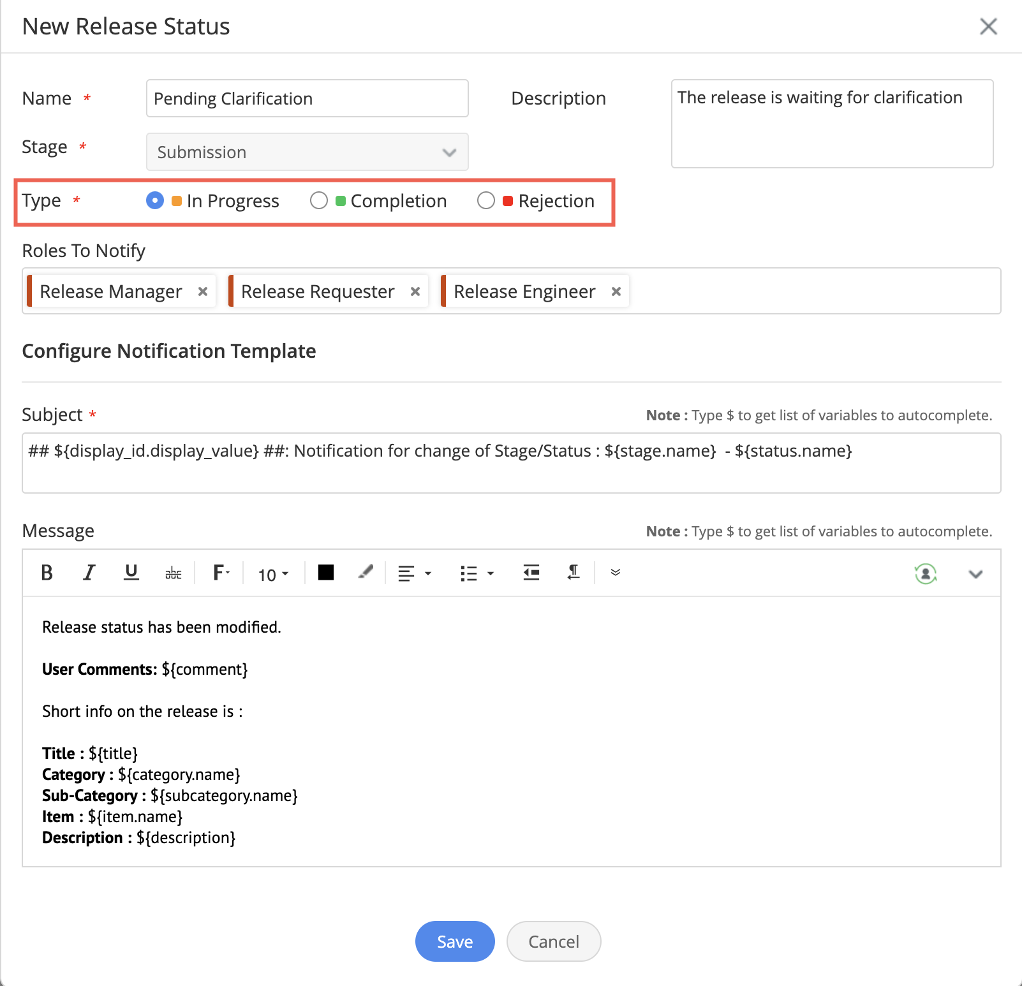The image size is (1022, 986).
Task: Open the Stage dropdown showing Submission
Action: point(307,152)
